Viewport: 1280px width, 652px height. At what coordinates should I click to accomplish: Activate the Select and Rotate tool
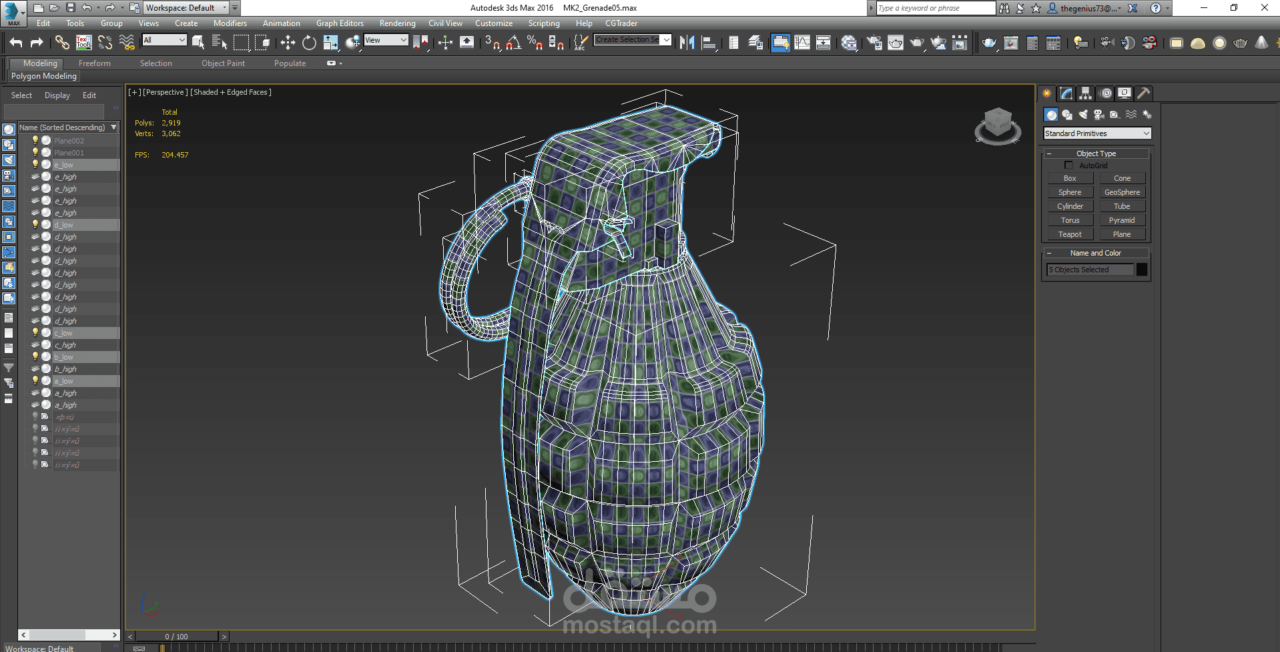309,43
